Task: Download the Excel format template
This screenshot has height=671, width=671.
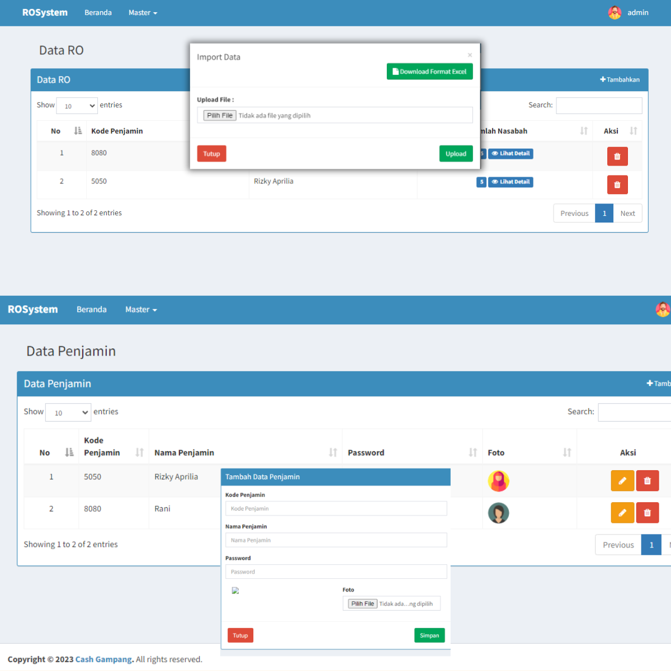Action: 430,72
